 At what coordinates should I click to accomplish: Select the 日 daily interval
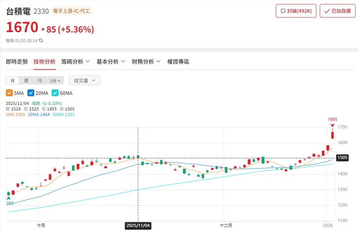coord(13,81)
